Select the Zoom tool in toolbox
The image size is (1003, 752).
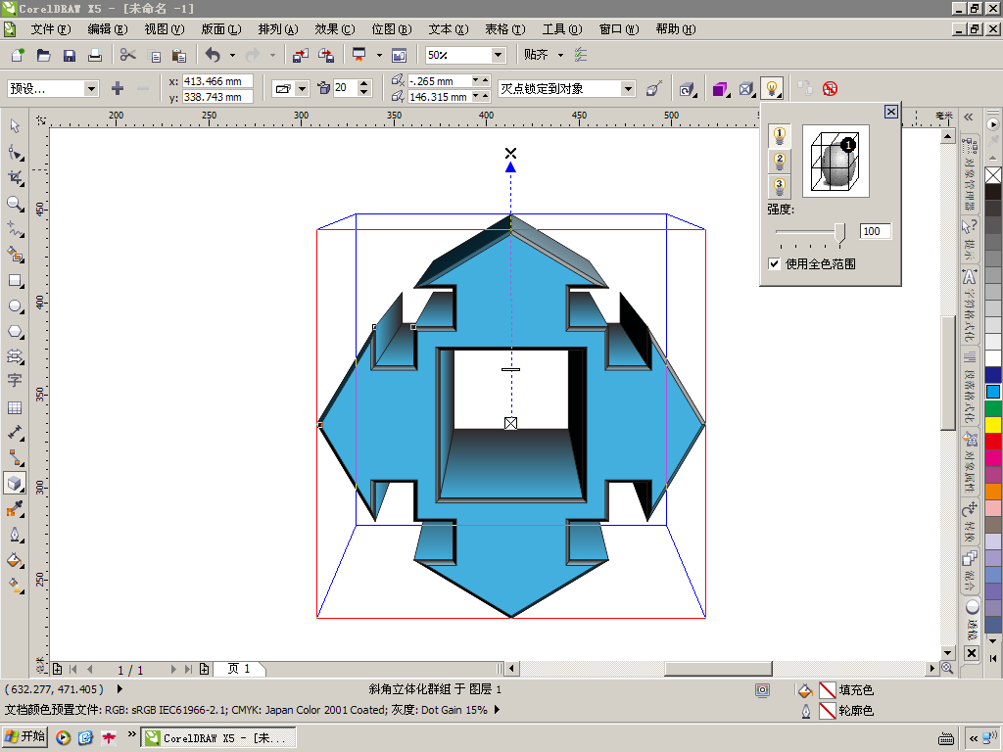coord(15,204)
